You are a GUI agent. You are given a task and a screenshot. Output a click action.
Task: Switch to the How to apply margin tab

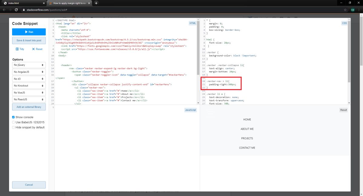70,3
